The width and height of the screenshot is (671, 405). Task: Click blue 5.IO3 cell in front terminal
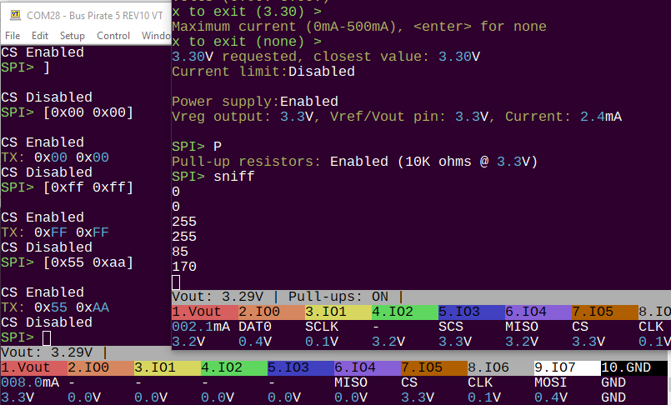(x=472, y=312)
